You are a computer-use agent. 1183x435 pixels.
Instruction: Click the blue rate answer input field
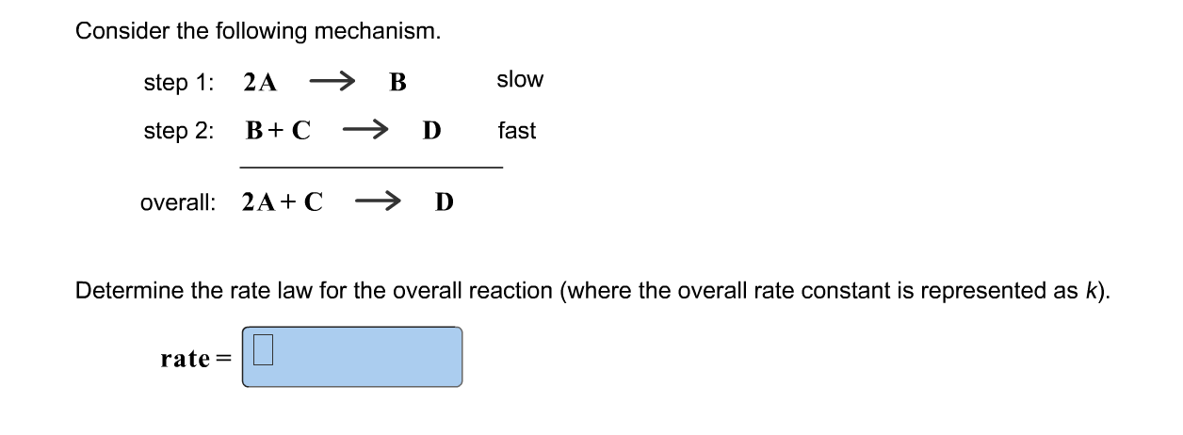pyautogui.click(x=352, y=357)
